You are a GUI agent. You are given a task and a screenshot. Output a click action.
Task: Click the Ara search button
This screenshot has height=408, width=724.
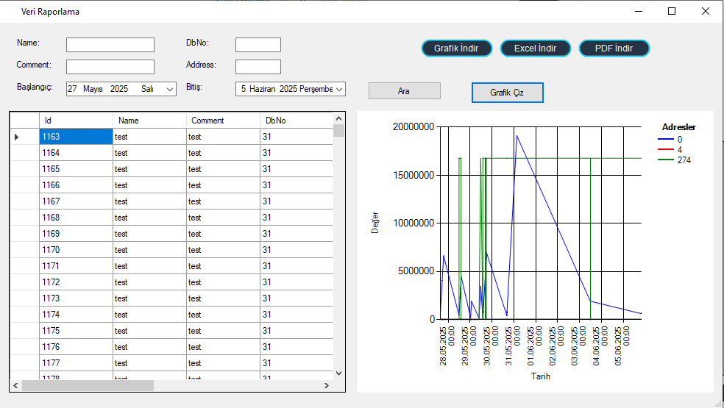click(x=404, y=91)
